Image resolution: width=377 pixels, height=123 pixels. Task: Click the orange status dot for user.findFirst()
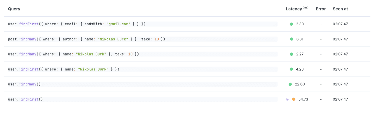click(294, 99)
